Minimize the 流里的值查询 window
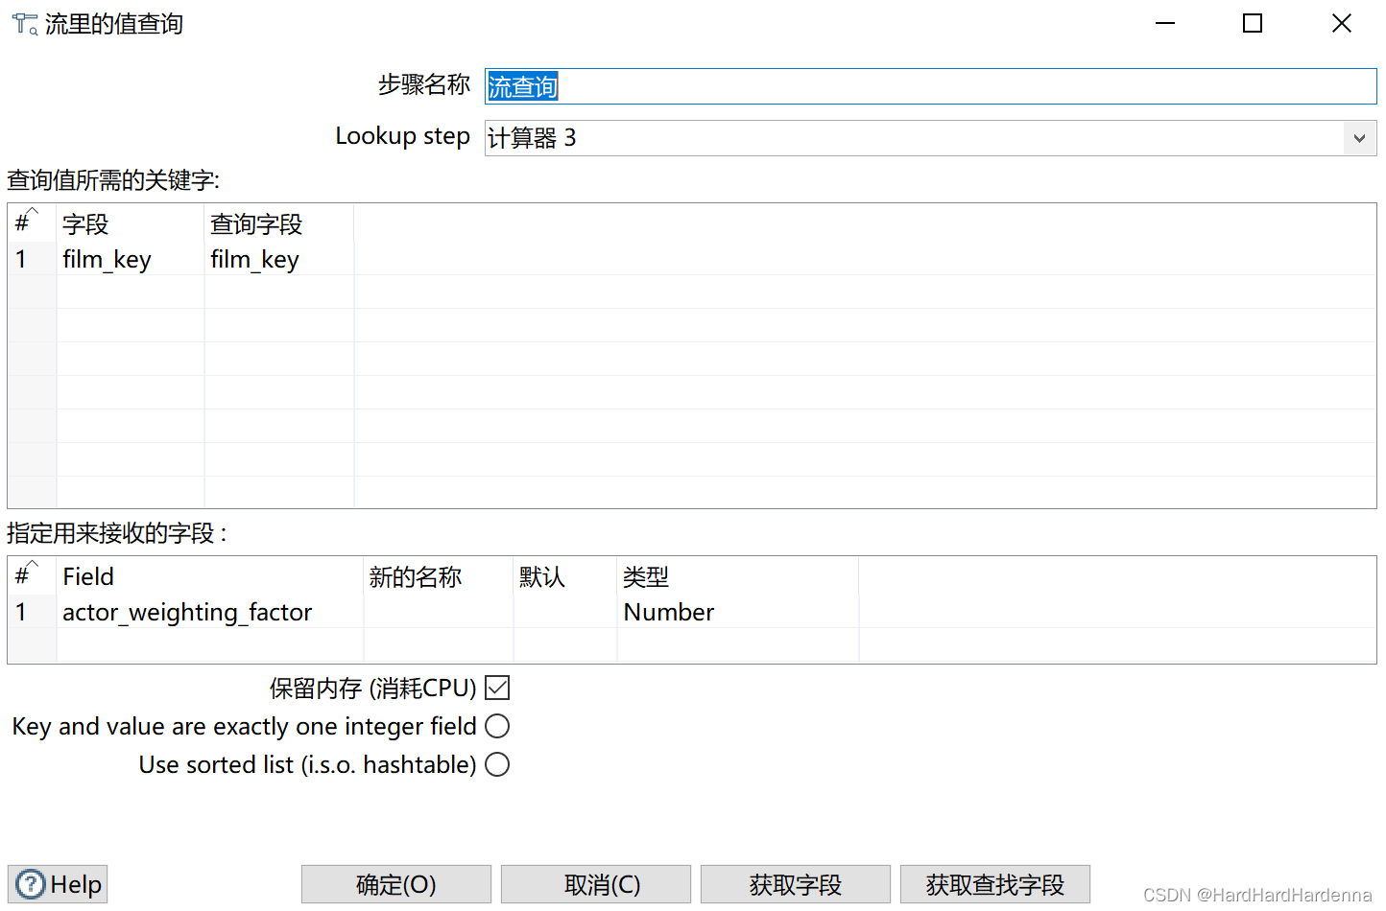This screenshot has height=911, width=1386. tap(1165, 23)
